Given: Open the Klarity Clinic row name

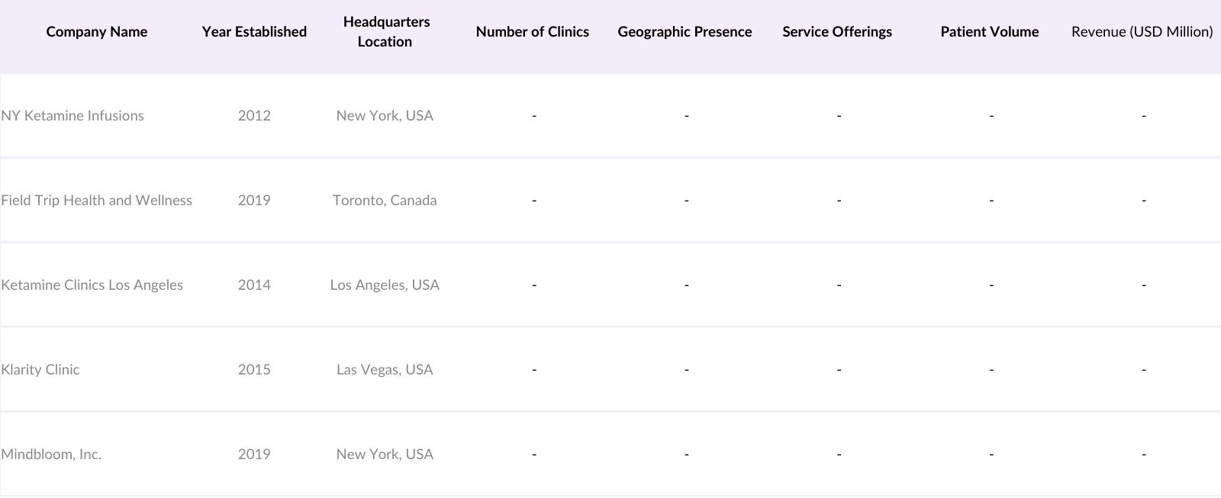Looking at the screenshot, I should 40,370.
